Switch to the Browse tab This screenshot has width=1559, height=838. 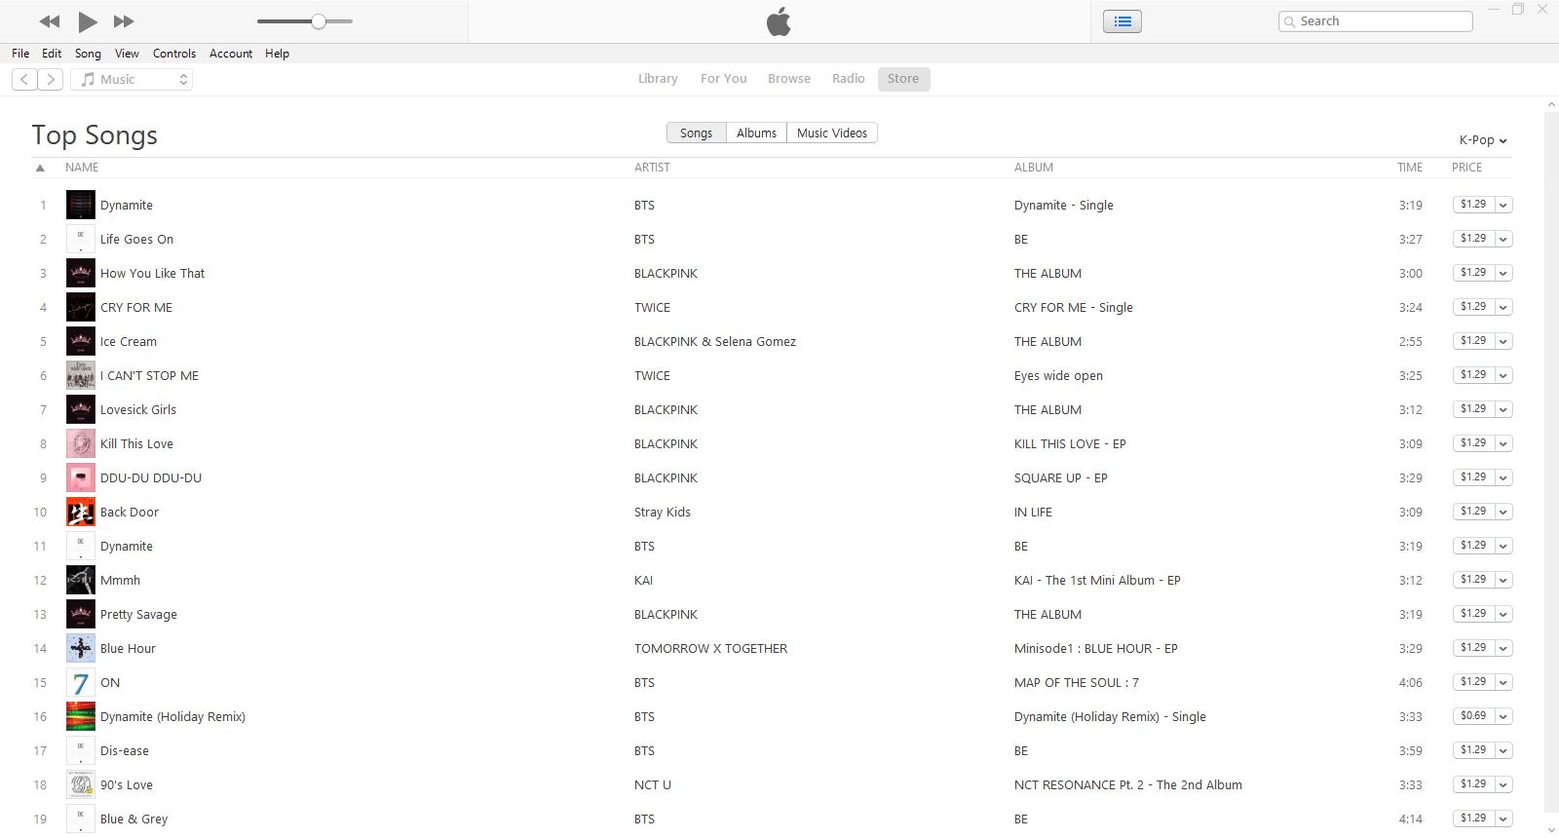789,79
